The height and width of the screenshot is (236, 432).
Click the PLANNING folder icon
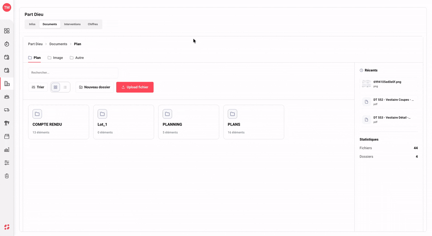click(167, 114)
